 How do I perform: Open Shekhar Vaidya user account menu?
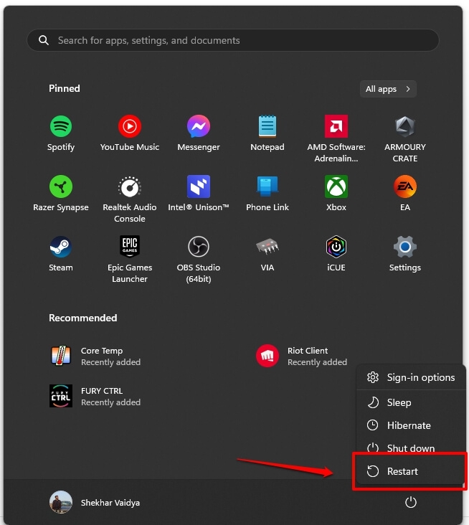coord(95,503)
